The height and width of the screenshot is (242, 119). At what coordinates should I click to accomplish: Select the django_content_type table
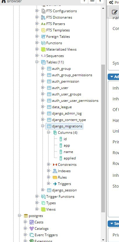pyautogui.click(x=69, y=120)
